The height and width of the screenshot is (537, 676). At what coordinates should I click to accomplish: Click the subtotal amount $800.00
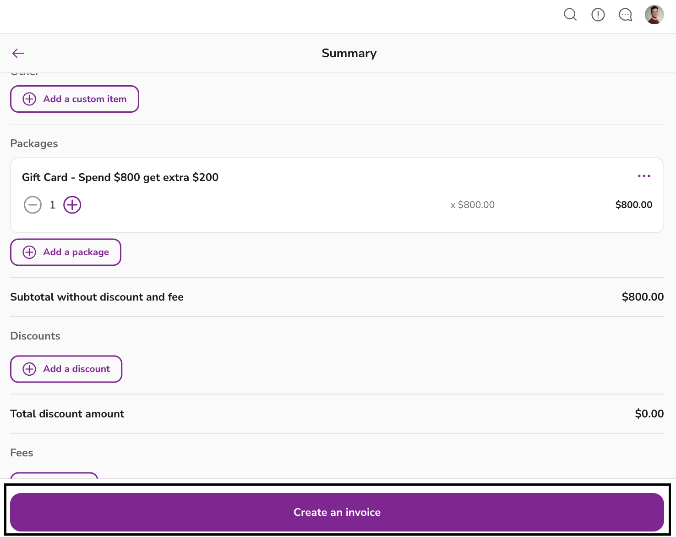coord(643,297)
